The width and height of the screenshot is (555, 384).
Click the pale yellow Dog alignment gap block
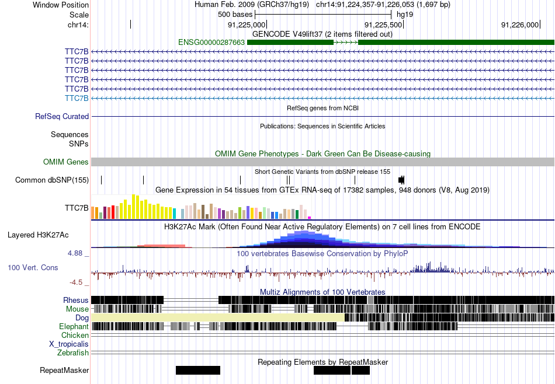tap(218, 317)
